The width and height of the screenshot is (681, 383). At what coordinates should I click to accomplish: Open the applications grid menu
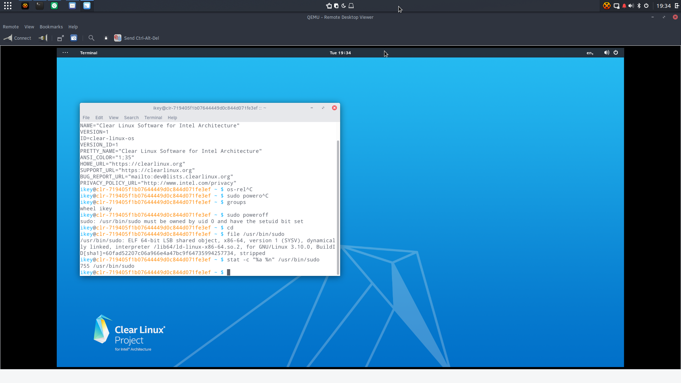(x=8, y=6)
